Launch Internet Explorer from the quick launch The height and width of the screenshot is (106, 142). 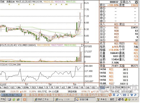pyautogui.click(x=18, y=100)
